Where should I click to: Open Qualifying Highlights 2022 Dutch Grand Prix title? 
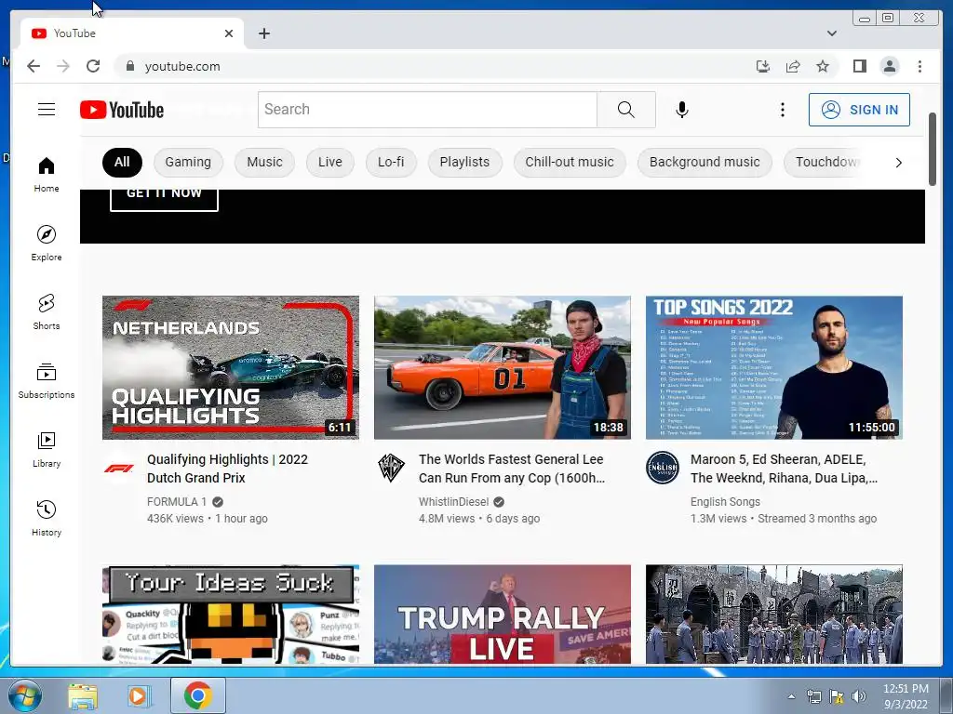pos(227,469)
